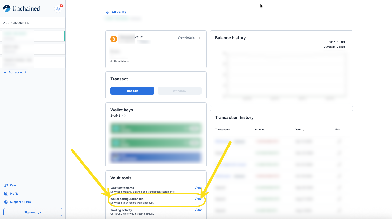The height and width of the screenshot is (219, 392).
Task: Open the vault three-dot menu
Action: tap(200, 37)
